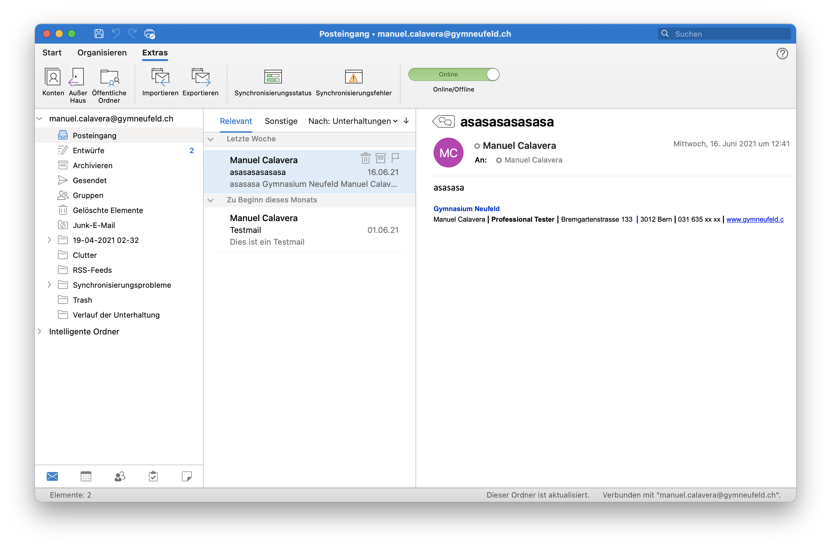Expand the 19-04-2021 02-32 folder
This screenshot has width=831, height=548.
(49, 240)
